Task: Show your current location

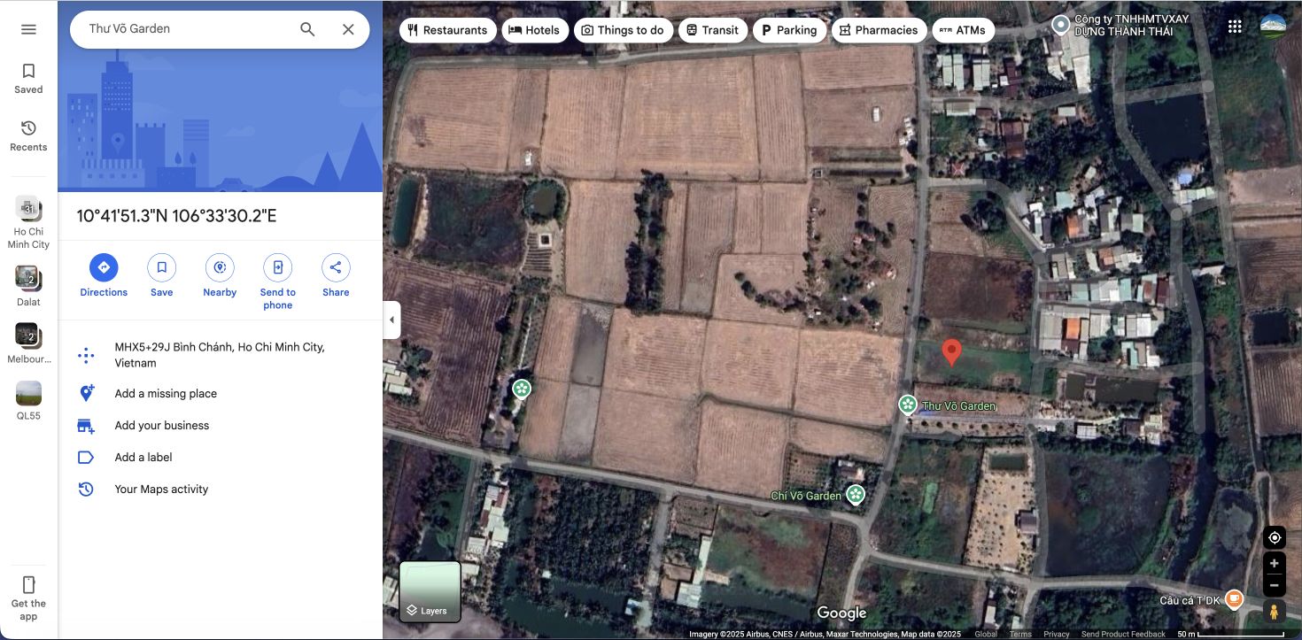Action: [1275, 537]
